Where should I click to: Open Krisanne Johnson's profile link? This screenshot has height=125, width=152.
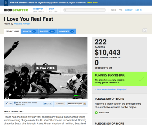[22, 24]
